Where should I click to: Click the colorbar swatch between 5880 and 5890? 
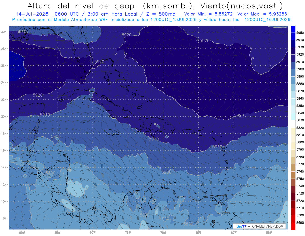click(293, 80)
